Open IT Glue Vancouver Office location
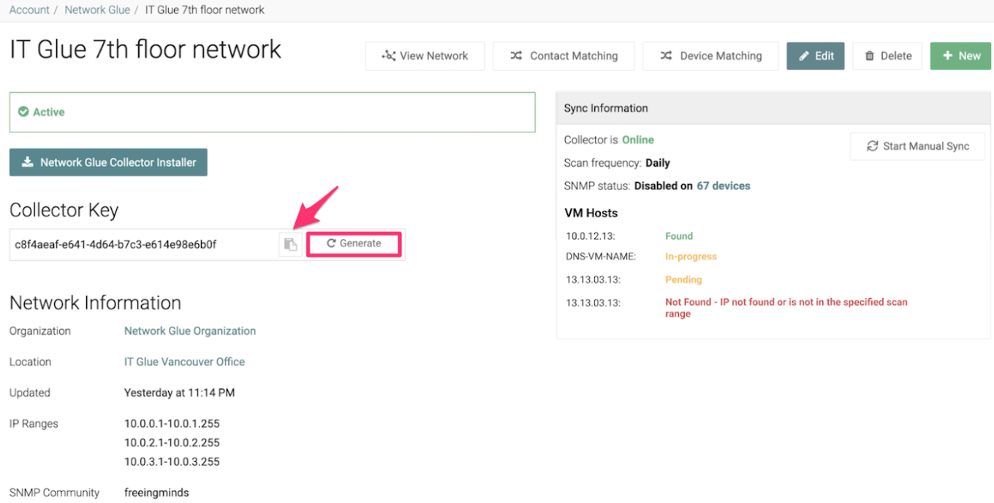Screen dimensions: 994x503 point(184,362)
